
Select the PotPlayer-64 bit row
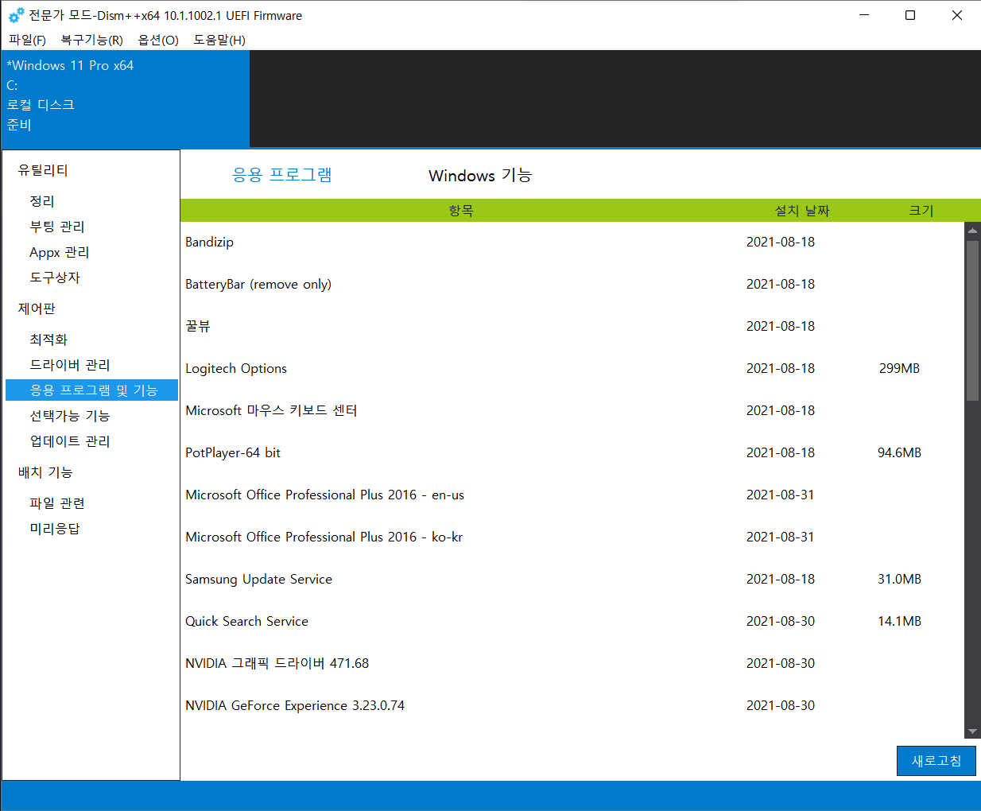572,453
